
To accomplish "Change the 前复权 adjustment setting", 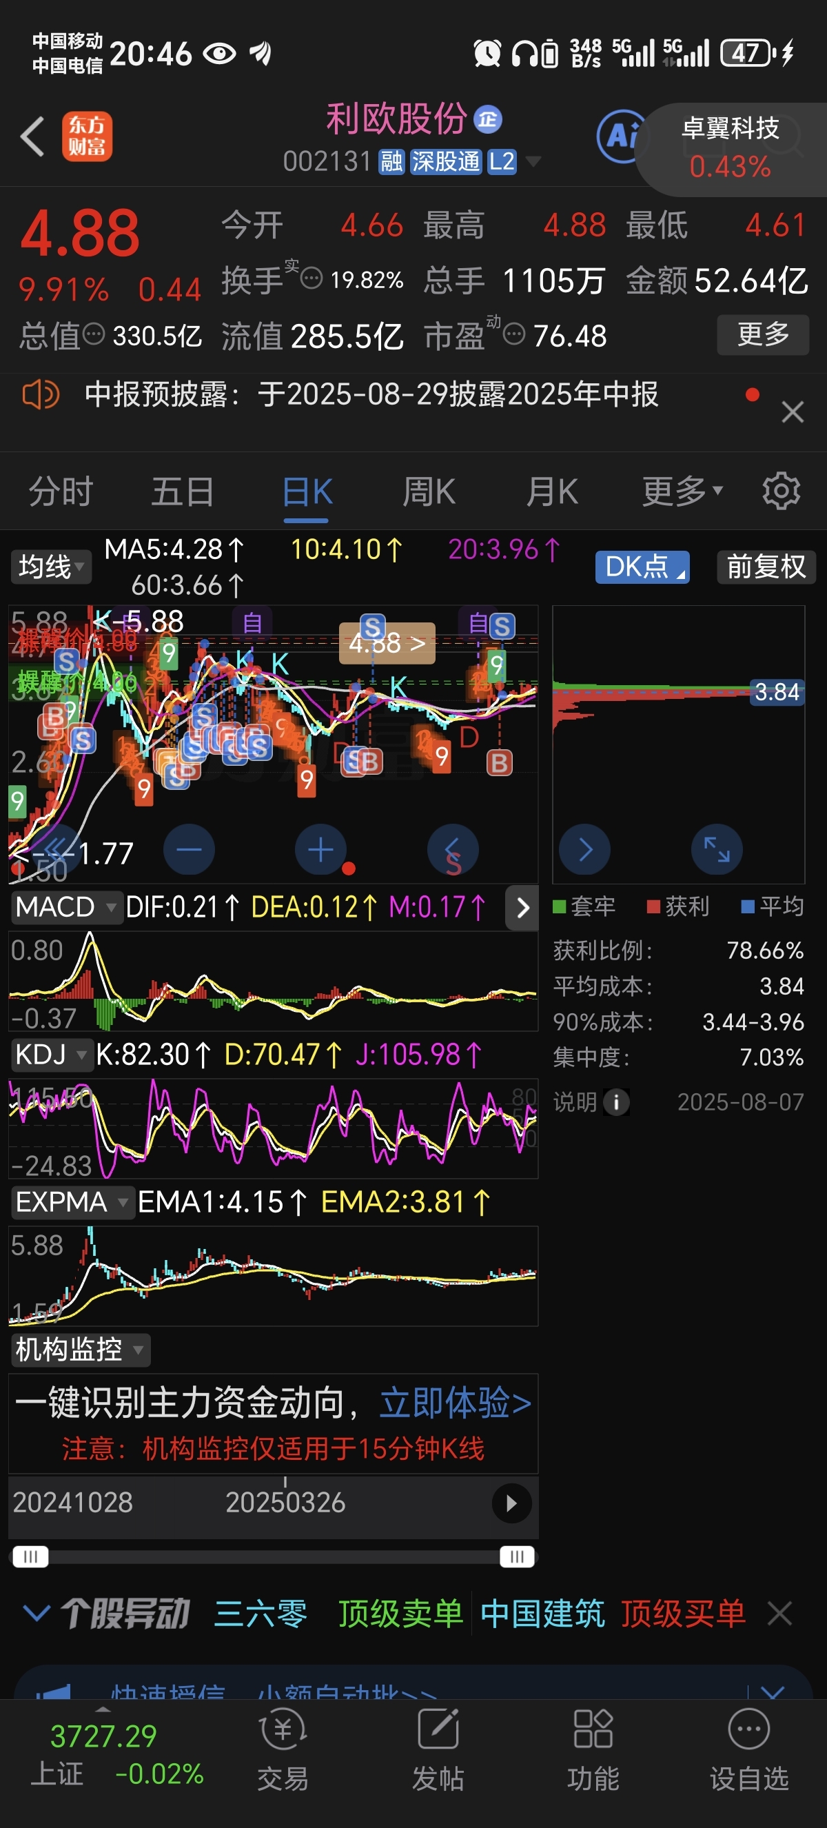I will point(766,567).
